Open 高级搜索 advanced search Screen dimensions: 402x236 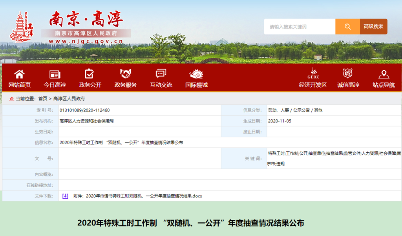(x=373, y=27)
